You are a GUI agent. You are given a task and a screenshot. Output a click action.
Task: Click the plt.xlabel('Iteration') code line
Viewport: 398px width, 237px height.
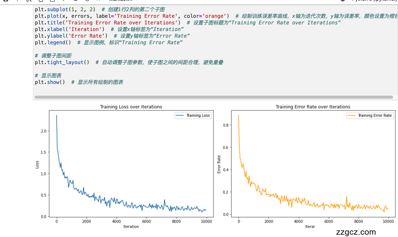pyautogui.click(x=70, y=29)
